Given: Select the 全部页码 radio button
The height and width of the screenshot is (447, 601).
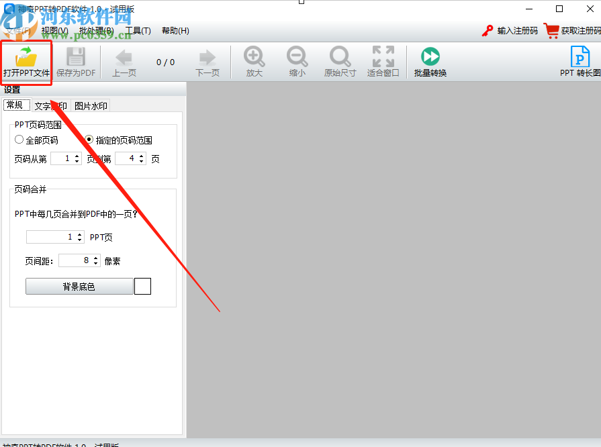Looking at the screenshot, I should click(20, 140).
